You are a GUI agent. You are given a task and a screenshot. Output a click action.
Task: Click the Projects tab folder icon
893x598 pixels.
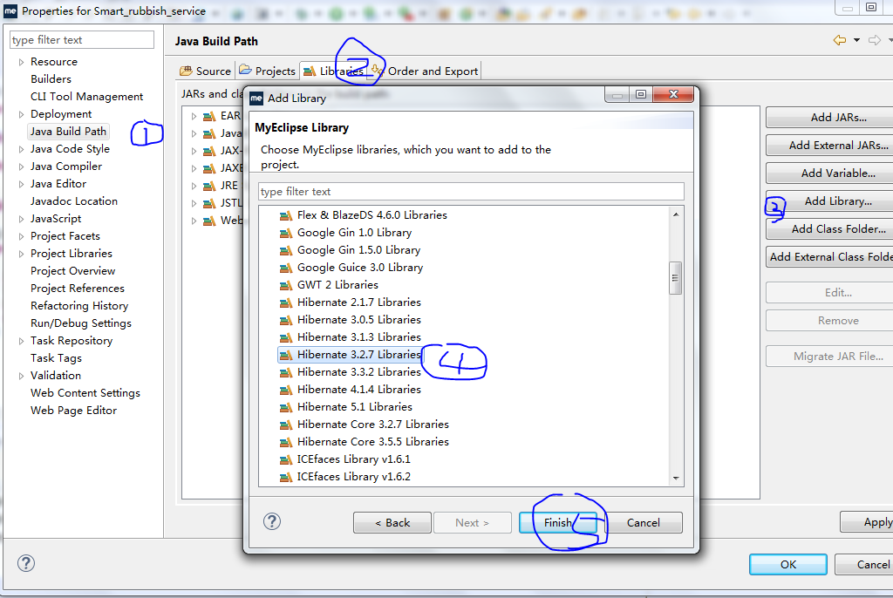pos(245,70)
